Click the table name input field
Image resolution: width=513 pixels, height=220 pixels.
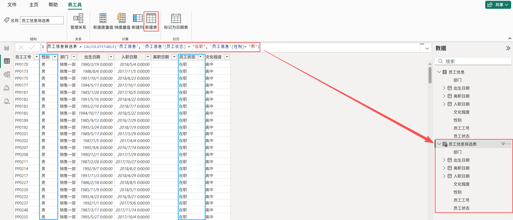(x=42, y=21)
